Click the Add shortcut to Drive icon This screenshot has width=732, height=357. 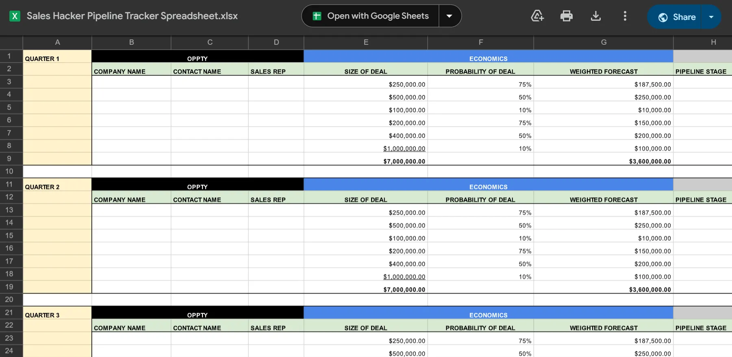click(x=537, y=16)
